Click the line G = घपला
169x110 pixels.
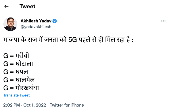[x=17, y=72]
